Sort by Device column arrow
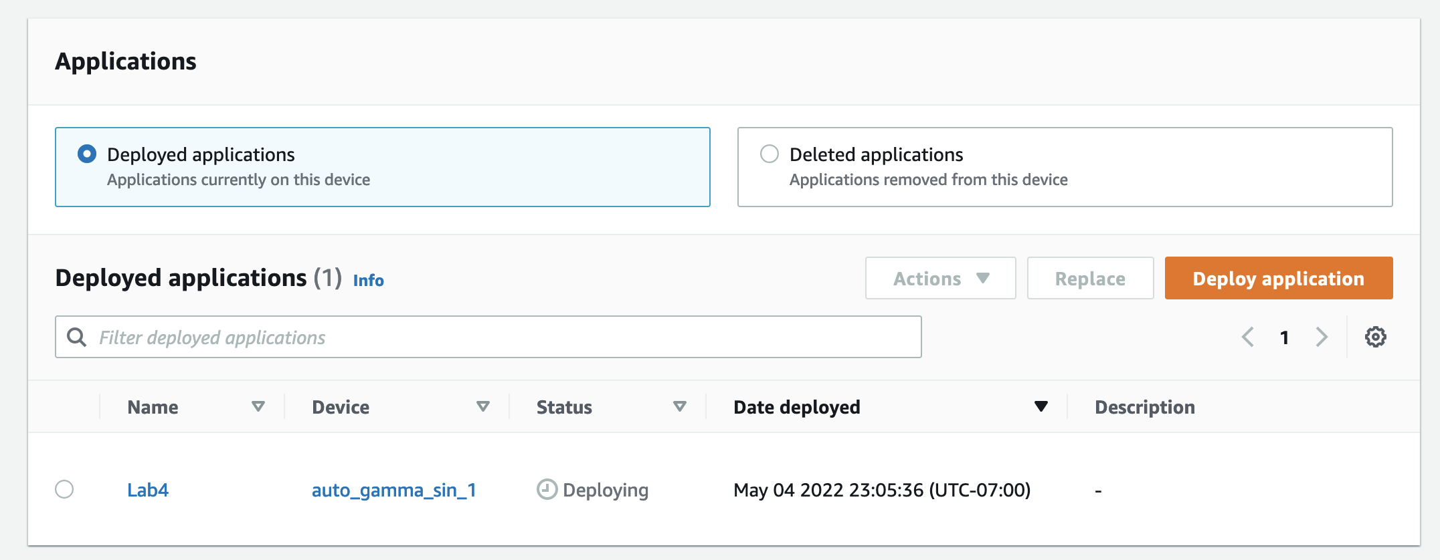1440x560 pixels. pos(483,406)
